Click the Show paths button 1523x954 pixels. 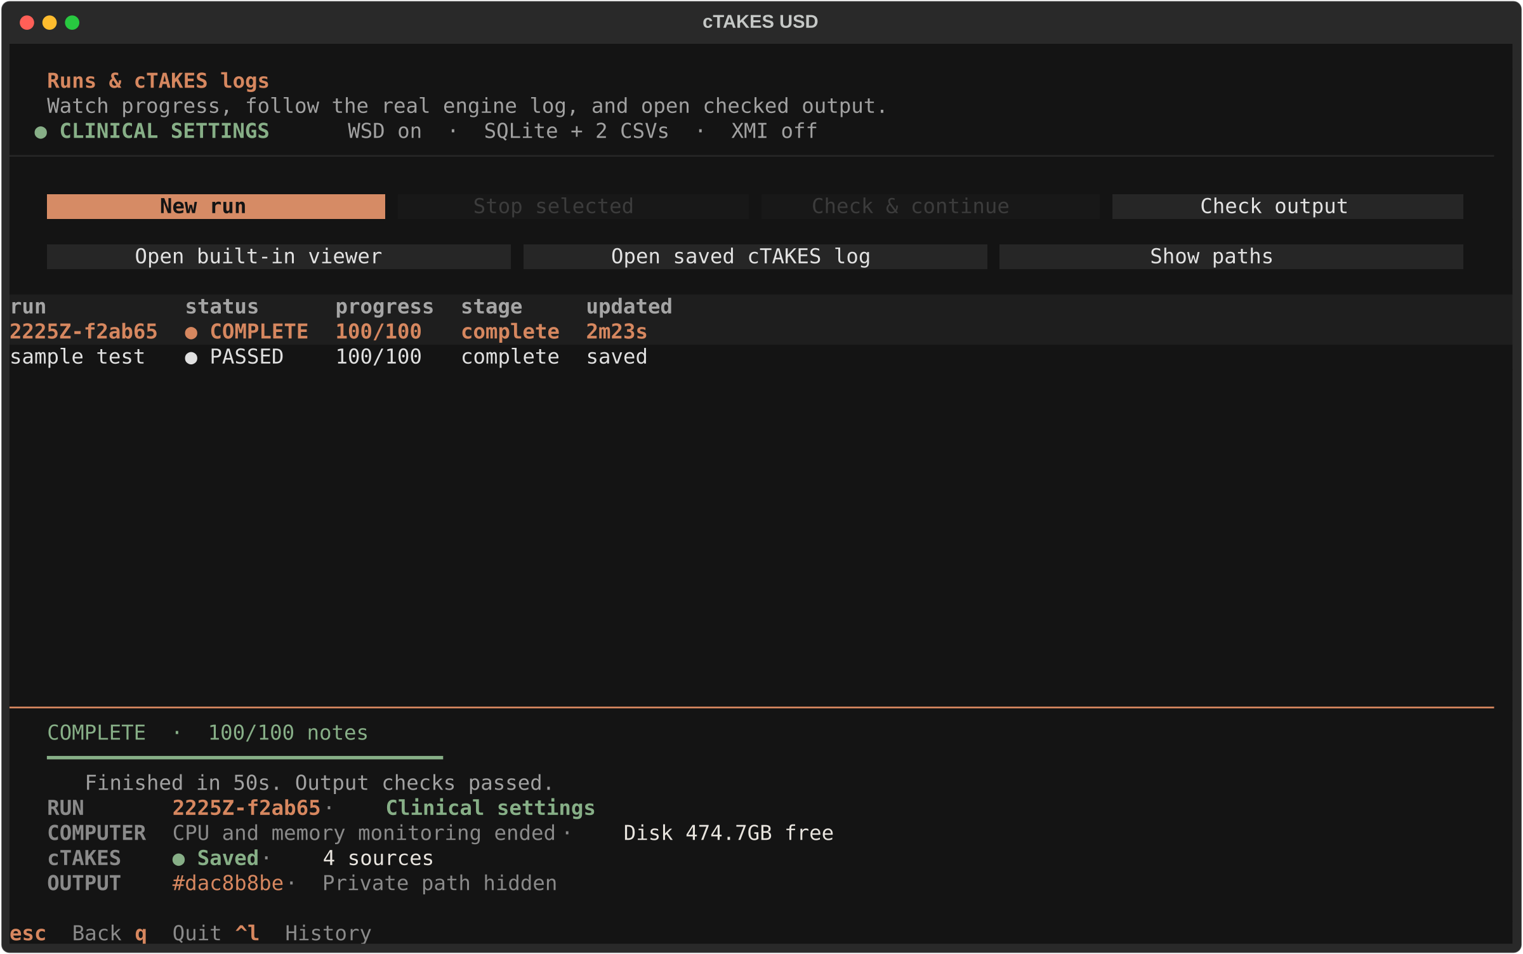(1231, 256)
